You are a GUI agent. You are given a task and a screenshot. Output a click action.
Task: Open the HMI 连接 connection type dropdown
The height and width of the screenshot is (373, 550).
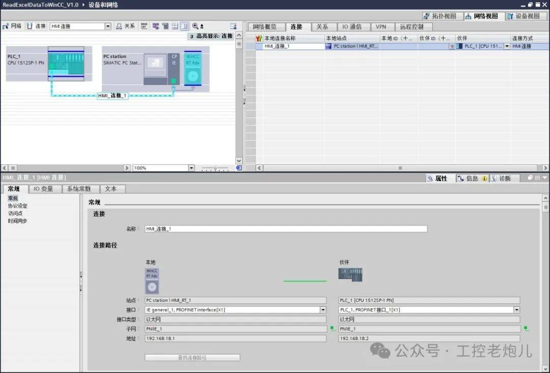(107, 26)
